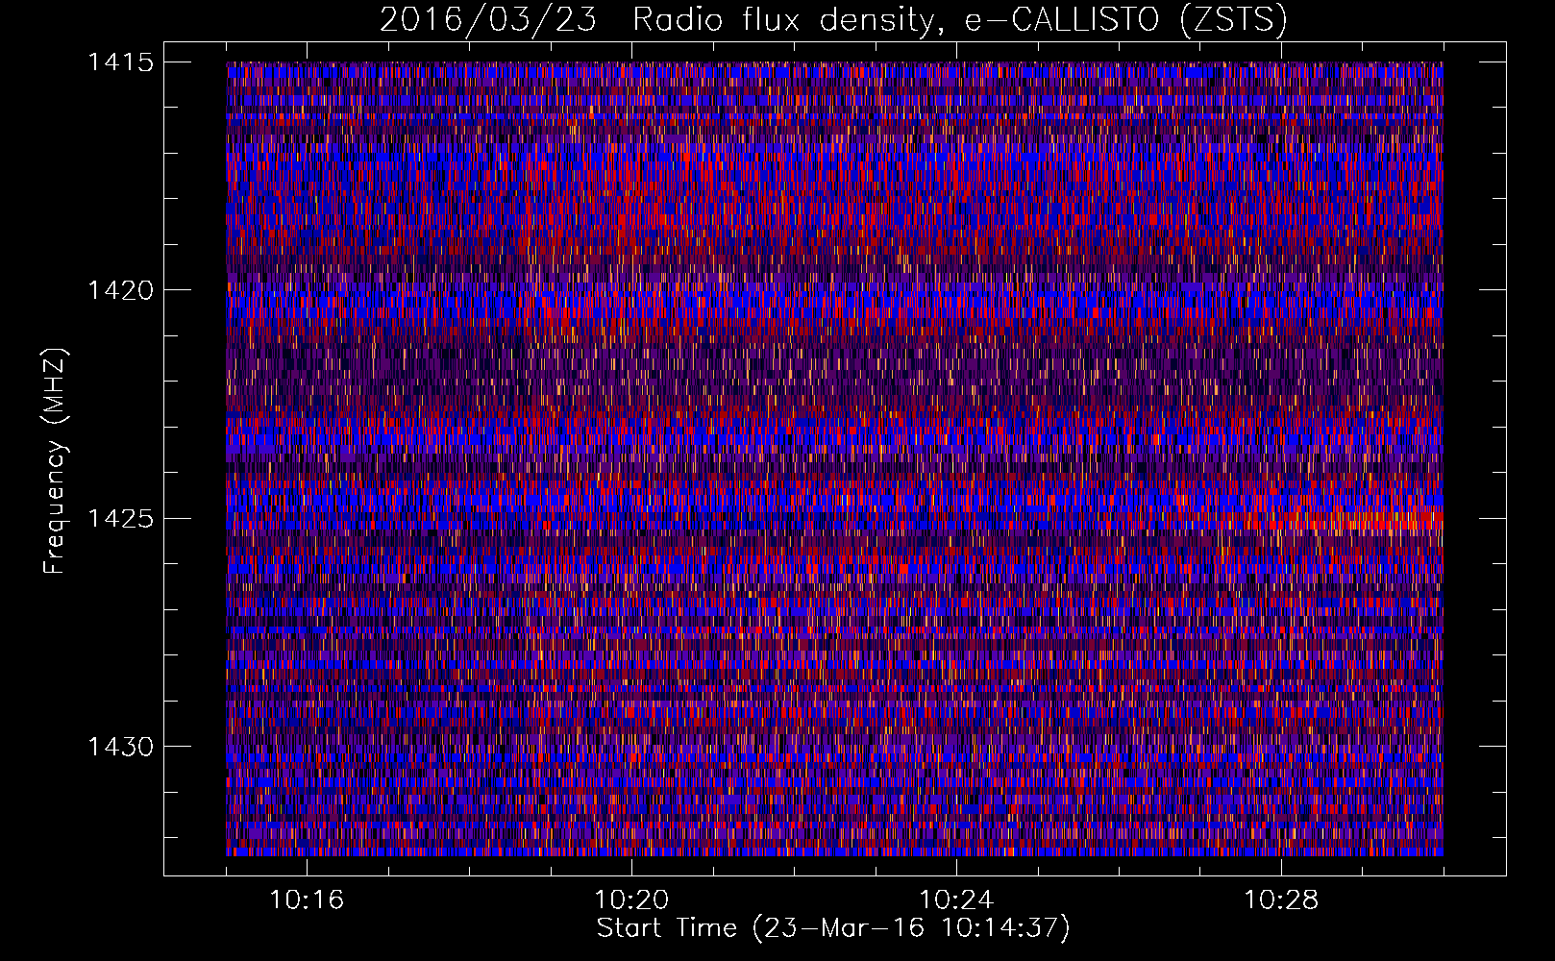Viewport: 1555px width, 961px height.
Task: Click the 10:24 time tick label
Action: coord(956,900)
